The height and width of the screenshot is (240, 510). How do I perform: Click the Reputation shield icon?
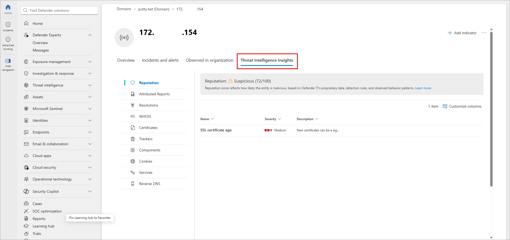[132, 83]
